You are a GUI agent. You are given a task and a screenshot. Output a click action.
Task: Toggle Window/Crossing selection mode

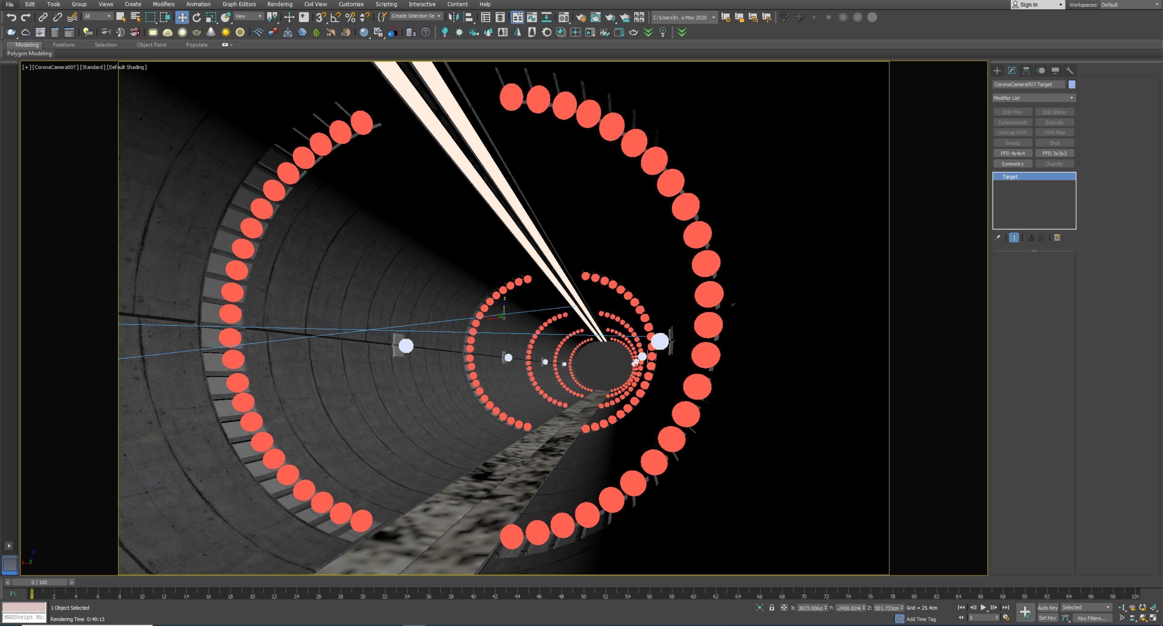tap(165, 17)
